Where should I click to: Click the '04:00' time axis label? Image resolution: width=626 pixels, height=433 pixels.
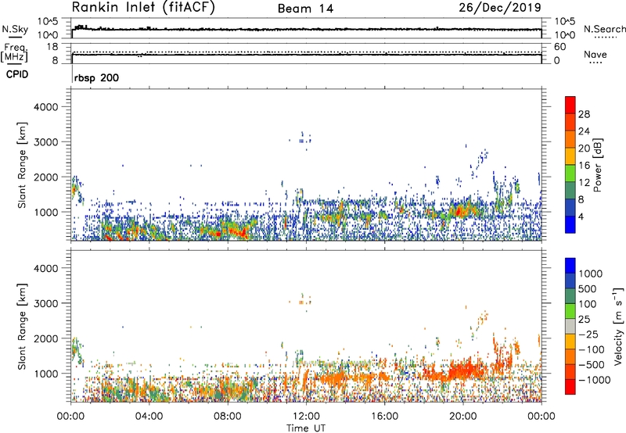pos(149,417)
